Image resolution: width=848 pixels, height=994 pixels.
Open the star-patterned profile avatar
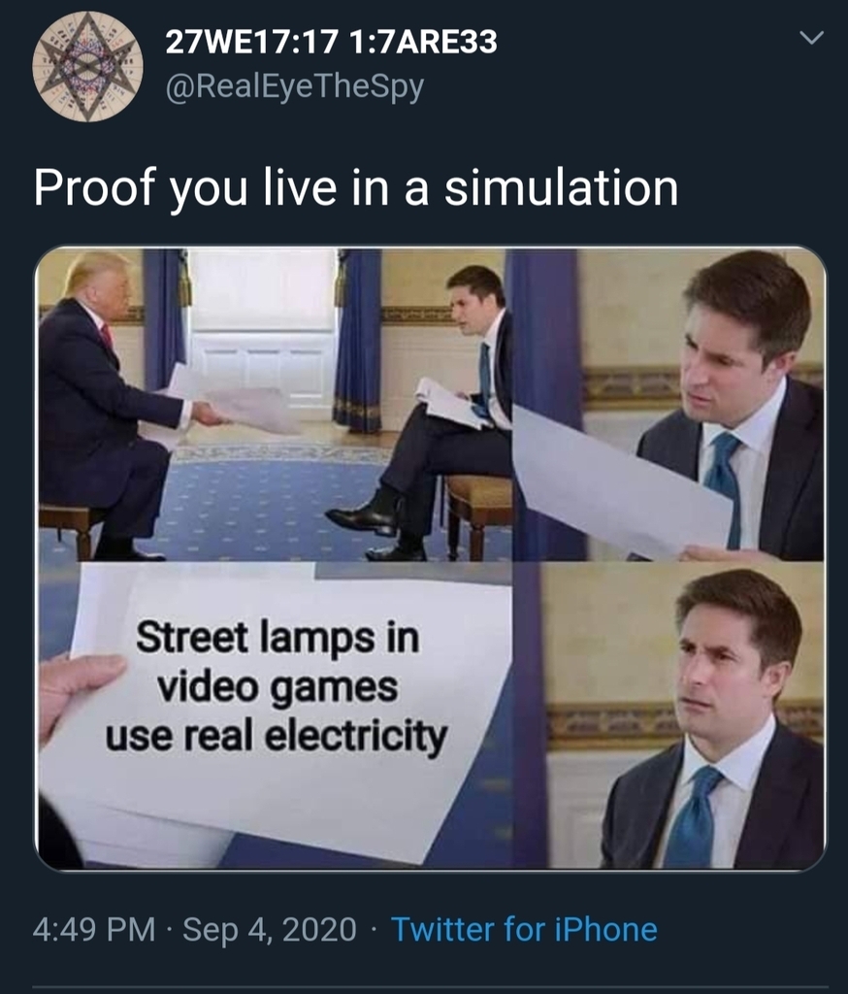click(87, 67)
